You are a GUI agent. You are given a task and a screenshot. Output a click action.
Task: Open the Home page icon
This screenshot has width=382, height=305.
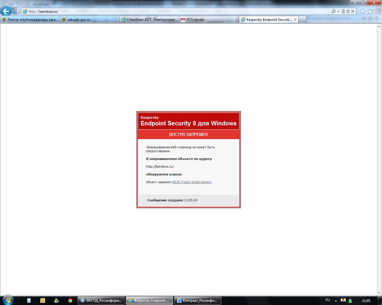point(363,11)
